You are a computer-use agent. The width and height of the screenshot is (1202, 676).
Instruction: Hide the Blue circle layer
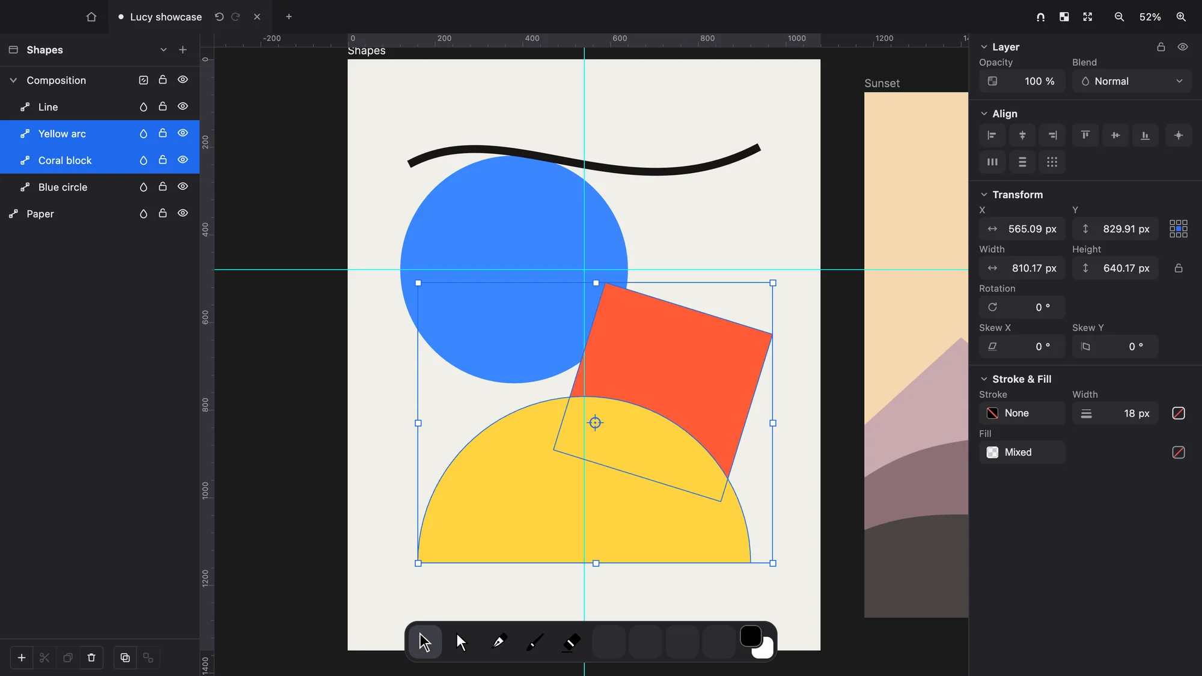(x=183, y=187)
